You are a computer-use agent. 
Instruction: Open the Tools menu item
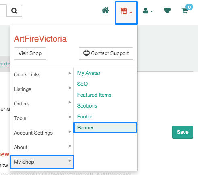pyautogui.click(x=42, y=118)
